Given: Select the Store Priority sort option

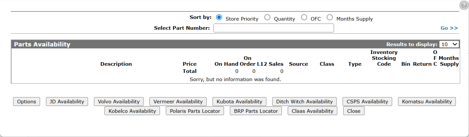Looking at the screenshot, I should coord(219,17).
